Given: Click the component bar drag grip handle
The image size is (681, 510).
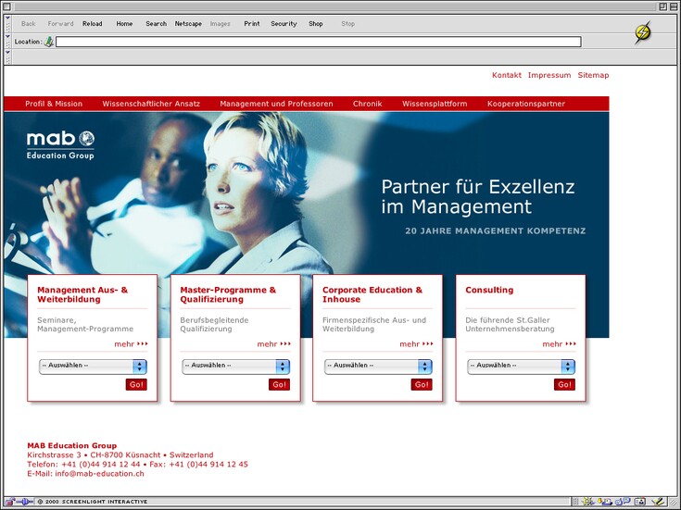Looking at the screenshot, I should coord(575,502).
